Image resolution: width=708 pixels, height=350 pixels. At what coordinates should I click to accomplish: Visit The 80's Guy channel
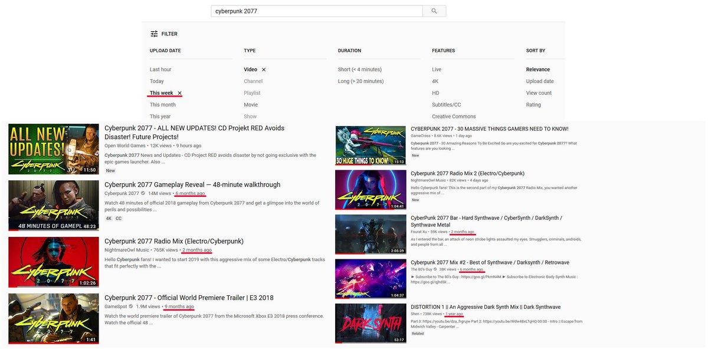pyautogui.click(x=422, y=269)
